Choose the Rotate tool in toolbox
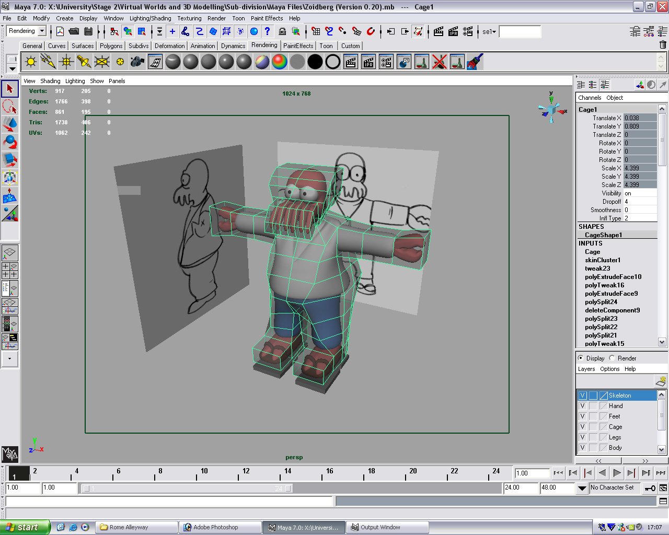This screenshot has width=669, height=535. [9, 142]
